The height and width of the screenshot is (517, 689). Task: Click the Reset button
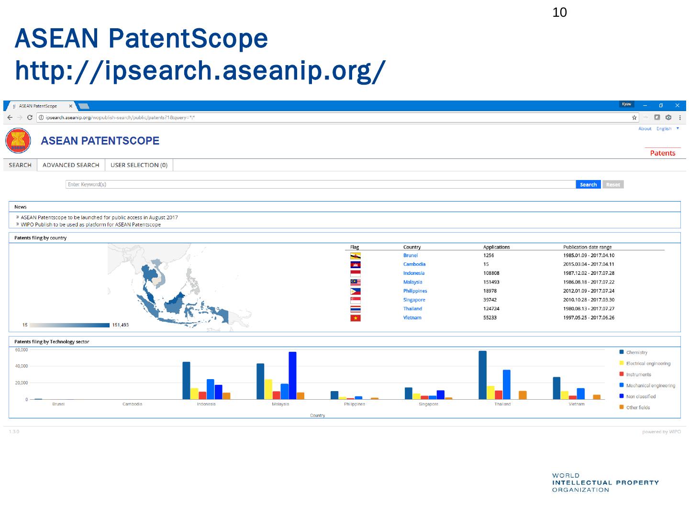pos(613,184)
